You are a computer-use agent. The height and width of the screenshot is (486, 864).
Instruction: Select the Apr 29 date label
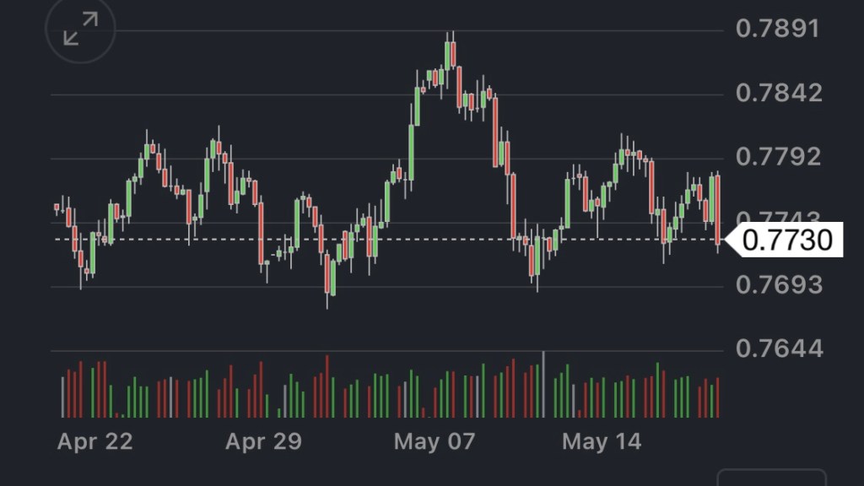263,441
